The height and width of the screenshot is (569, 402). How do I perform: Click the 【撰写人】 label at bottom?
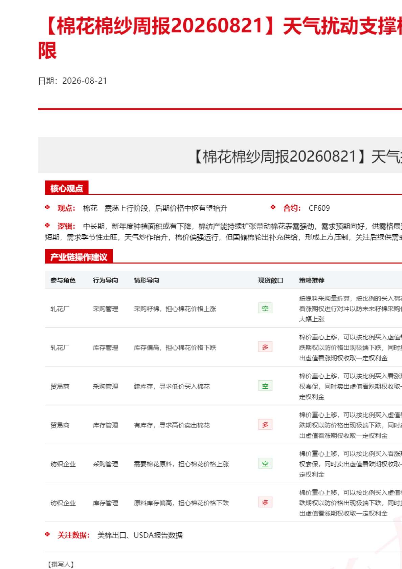(61, 564)
